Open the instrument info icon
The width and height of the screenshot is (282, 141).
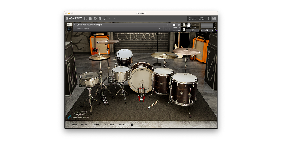point(179,25)
